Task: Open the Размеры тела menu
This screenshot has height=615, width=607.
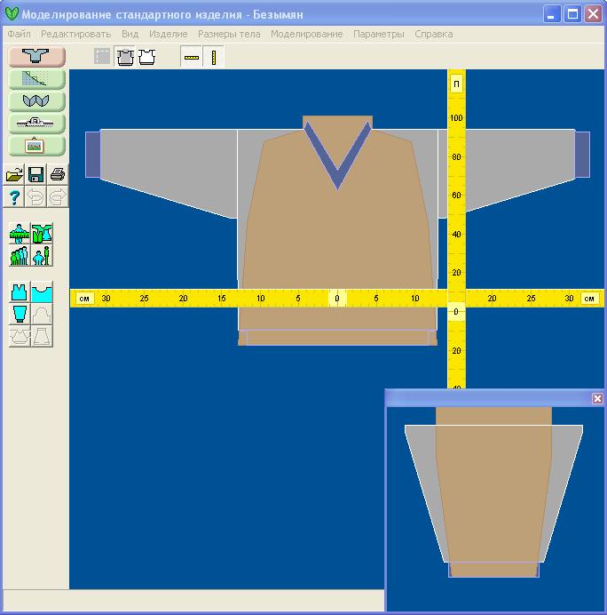Action: pyautogui.click(x=229, y=34)
